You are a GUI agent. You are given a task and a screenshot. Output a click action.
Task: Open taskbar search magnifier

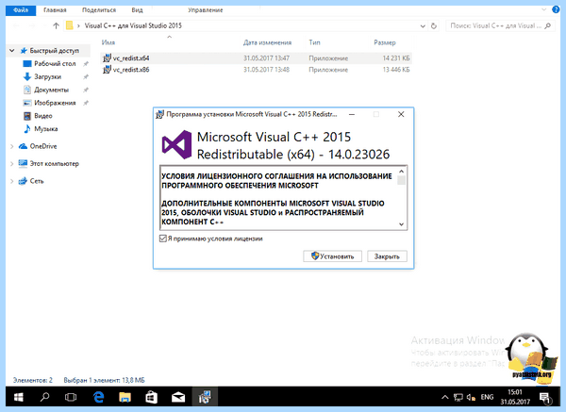[44, 397]
